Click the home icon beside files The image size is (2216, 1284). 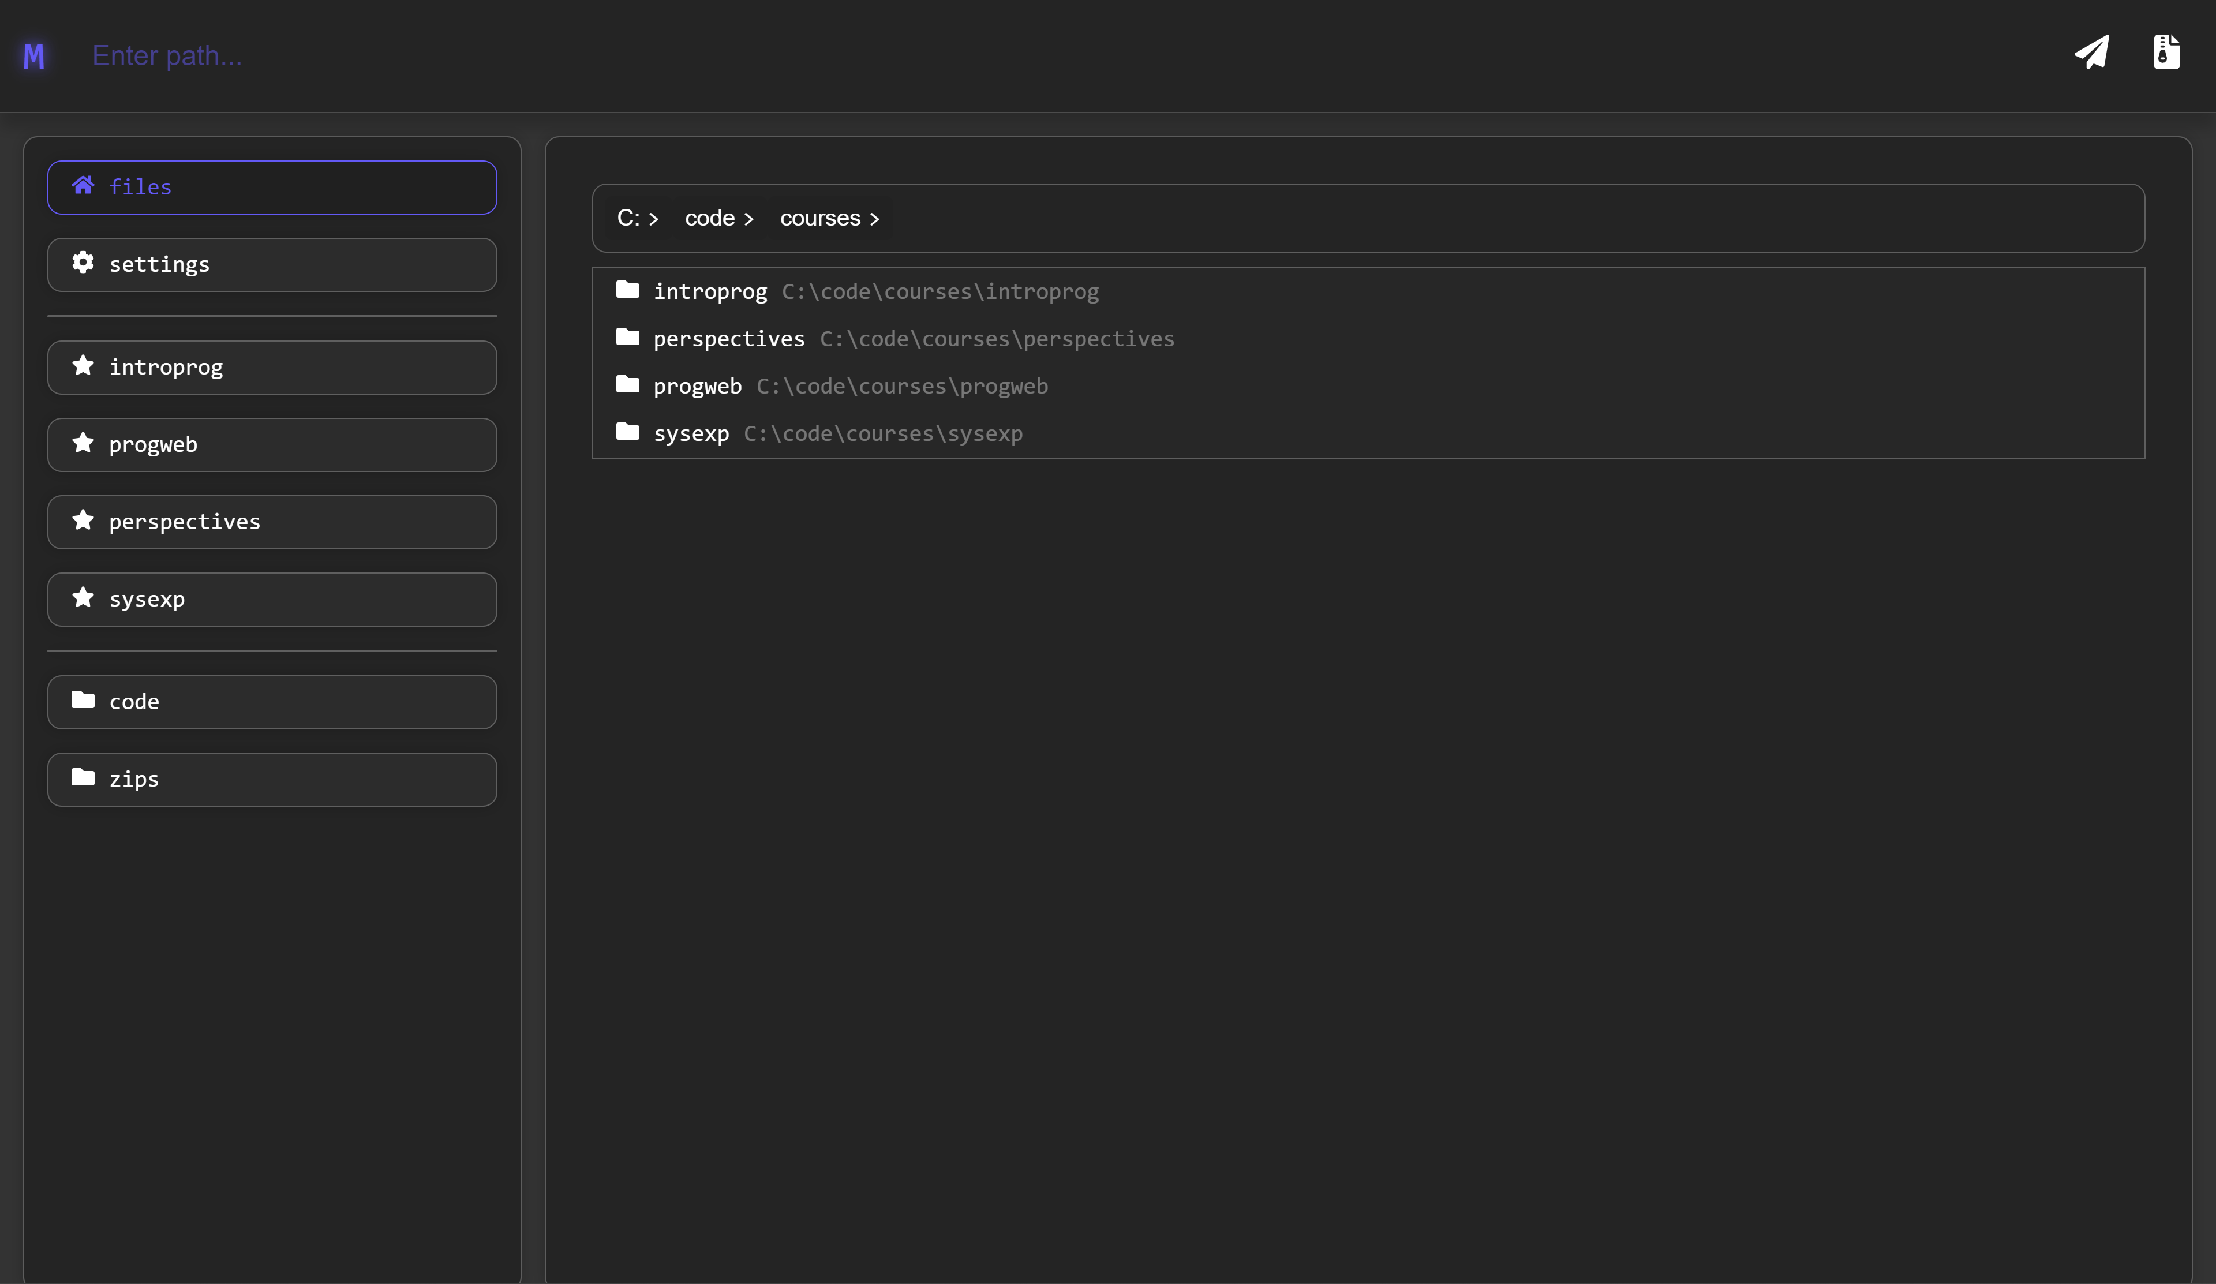click(83, 185)
